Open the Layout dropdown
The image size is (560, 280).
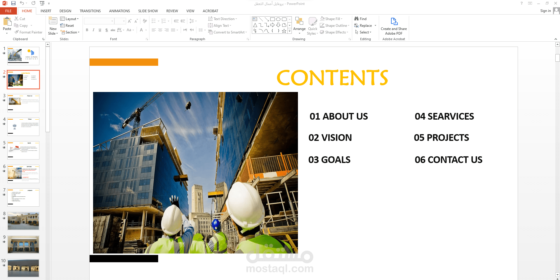pos(69,19)
